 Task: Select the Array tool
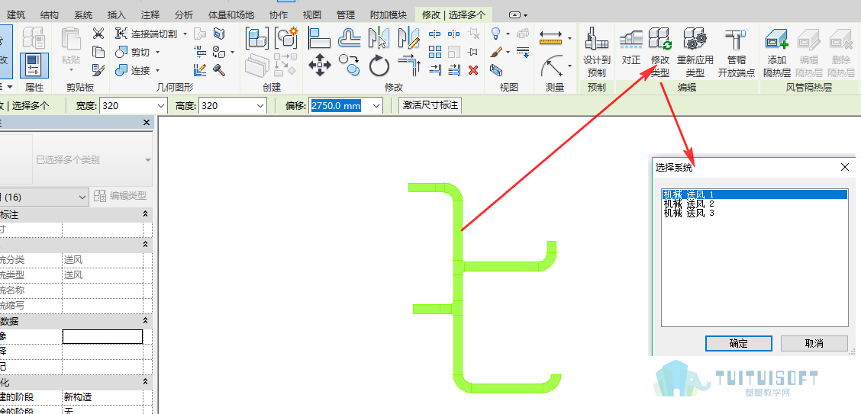[435, 52]
